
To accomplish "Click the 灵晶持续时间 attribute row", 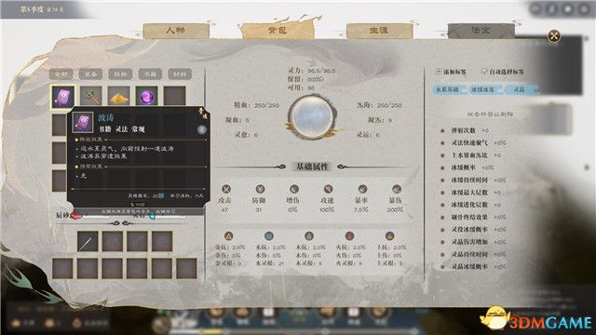I will 473,254.
